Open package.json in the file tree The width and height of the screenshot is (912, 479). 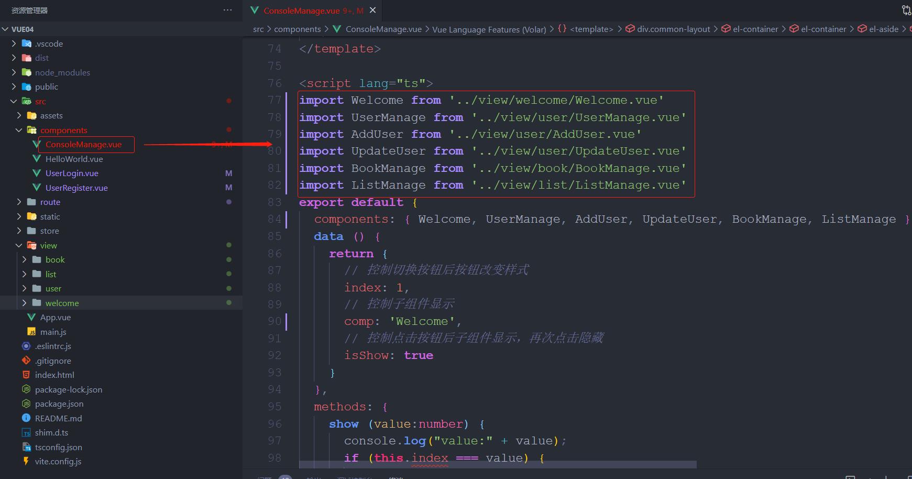59,404
